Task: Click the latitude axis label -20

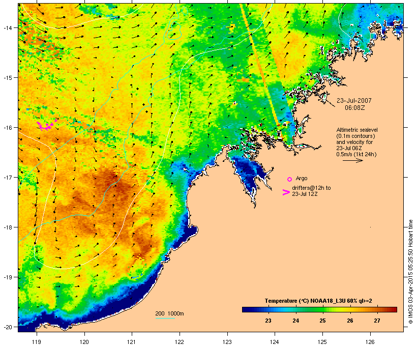Action: pos(8,327)
